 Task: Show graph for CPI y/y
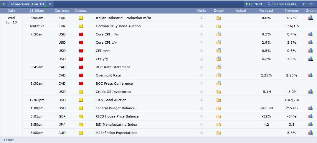(311, 59)
